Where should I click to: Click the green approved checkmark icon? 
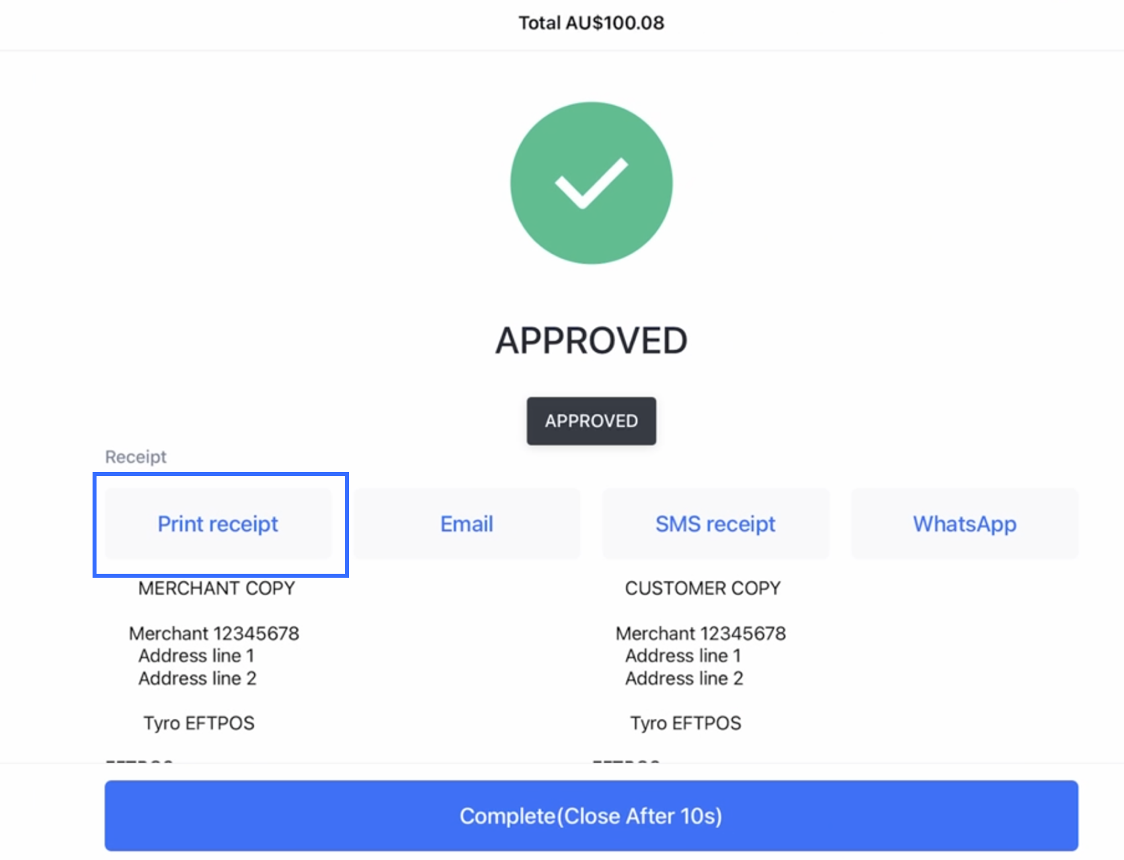click(591, 183)
